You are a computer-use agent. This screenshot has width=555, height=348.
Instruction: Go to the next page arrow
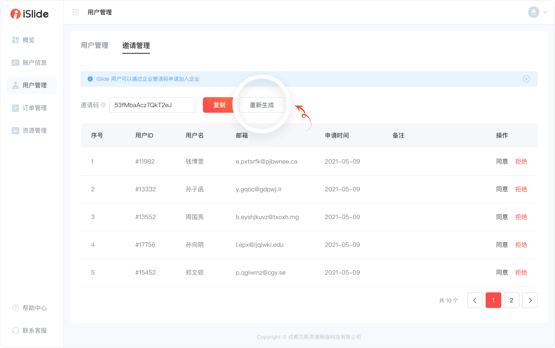[x=530, y=300]
